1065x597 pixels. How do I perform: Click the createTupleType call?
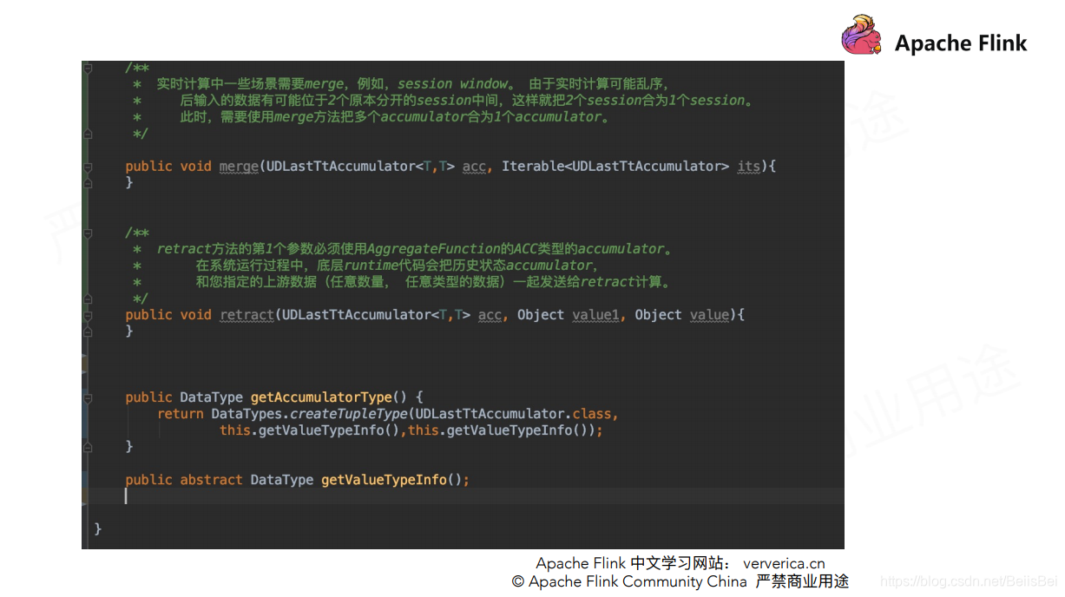click(x=348, y=414)
